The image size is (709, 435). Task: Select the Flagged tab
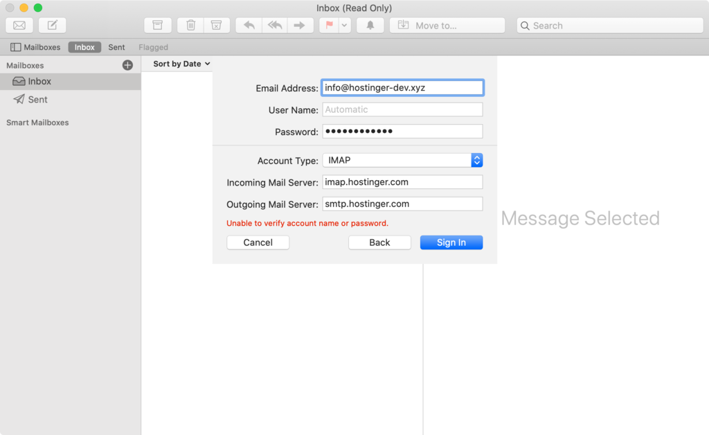click(x=153, y=46)
